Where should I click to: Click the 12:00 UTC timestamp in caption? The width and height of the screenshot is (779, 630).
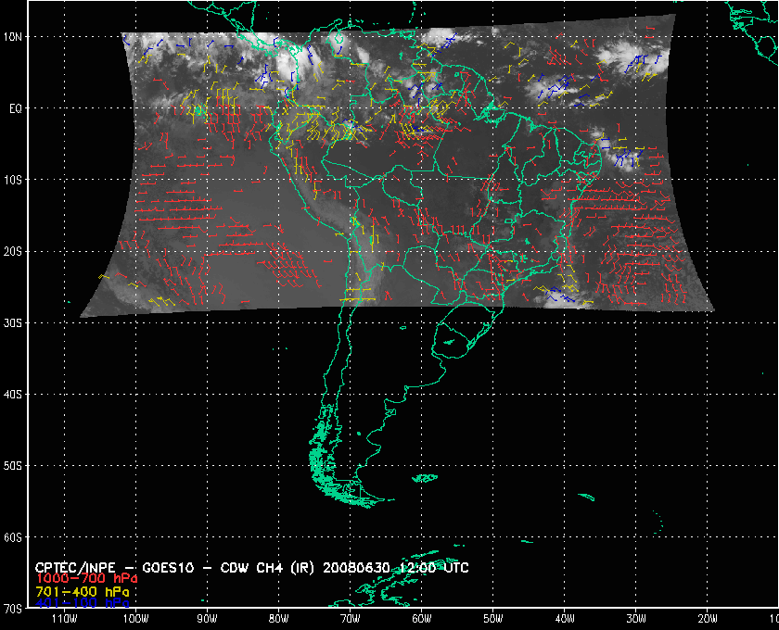click(440, 566)
